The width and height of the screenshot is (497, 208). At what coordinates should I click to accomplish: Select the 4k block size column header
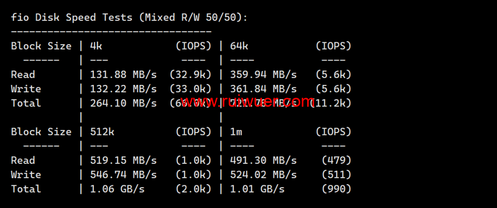(96, 46)
